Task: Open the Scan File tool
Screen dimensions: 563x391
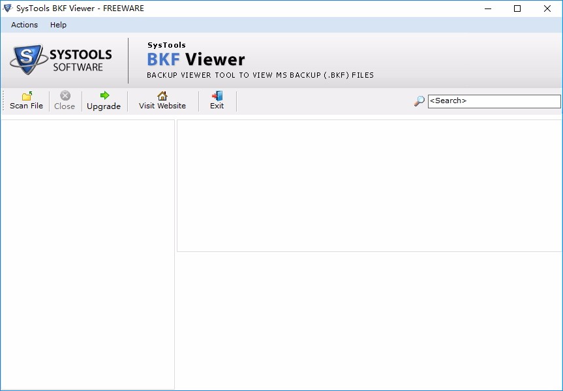Action: point(26,101)
